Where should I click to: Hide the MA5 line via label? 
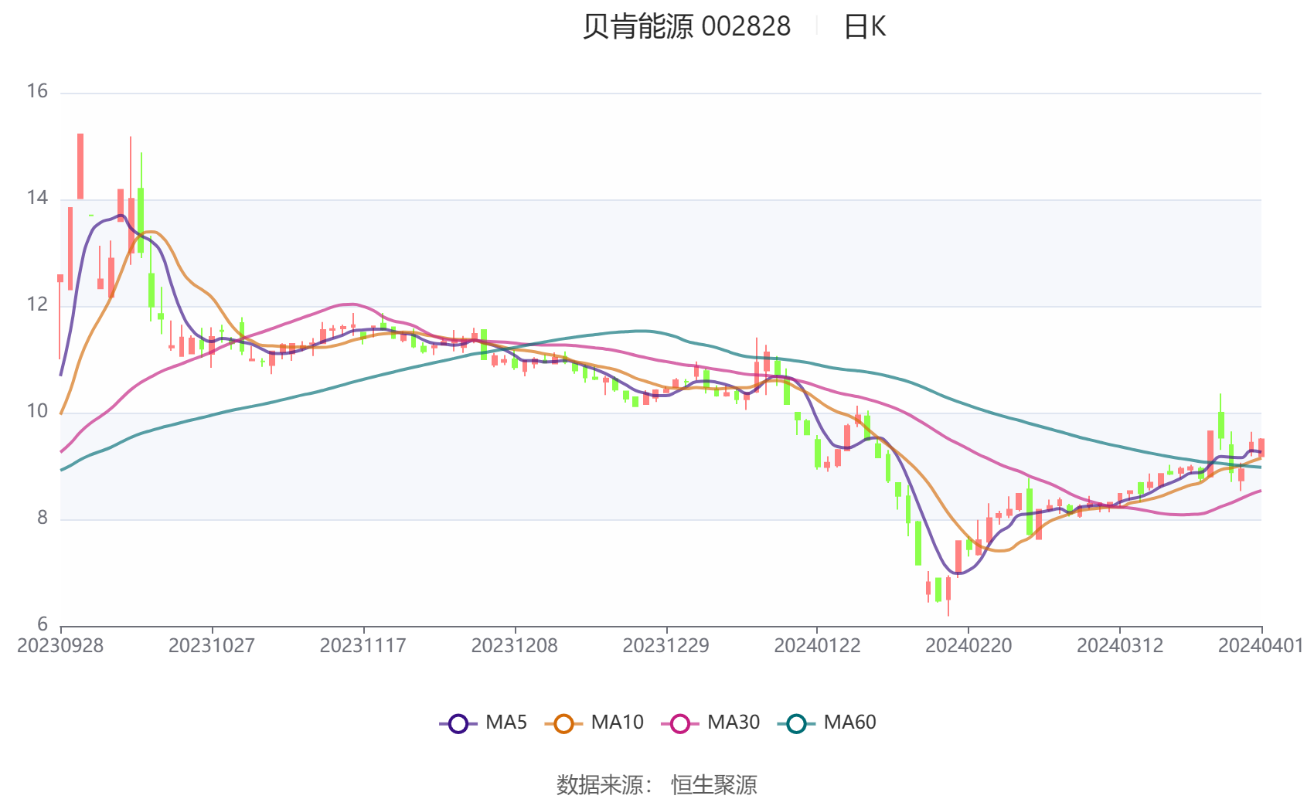[x=506, y=722]
